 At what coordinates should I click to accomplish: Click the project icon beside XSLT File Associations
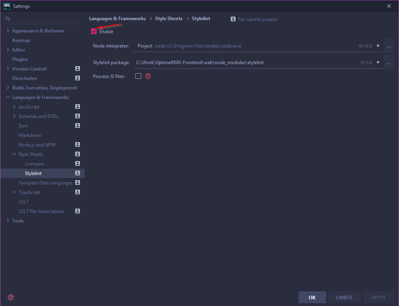pyautogui.click(x=78, y=211)
